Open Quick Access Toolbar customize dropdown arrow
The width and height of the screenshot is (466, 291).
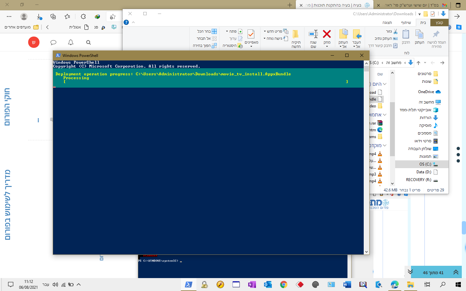coord(419,14)
